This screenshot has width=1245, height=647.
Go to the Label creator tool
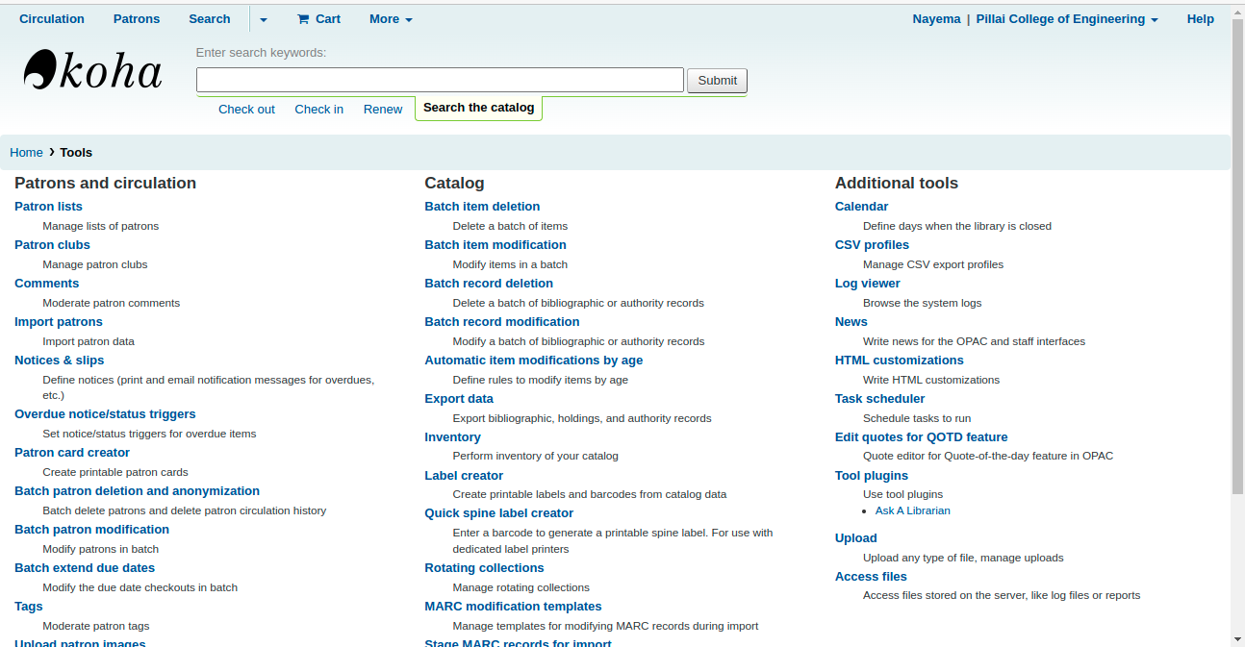(x=464, y=476)
